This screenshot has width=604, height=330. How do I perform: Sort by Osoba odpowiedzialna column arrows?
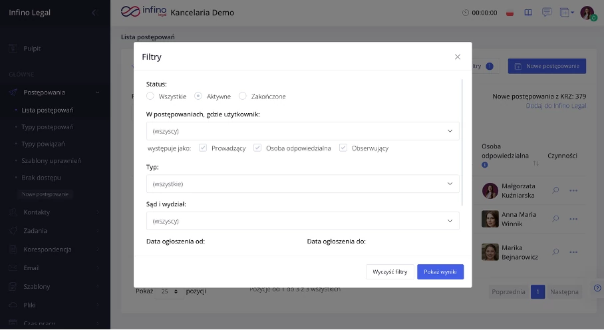[x=536, y=163]
